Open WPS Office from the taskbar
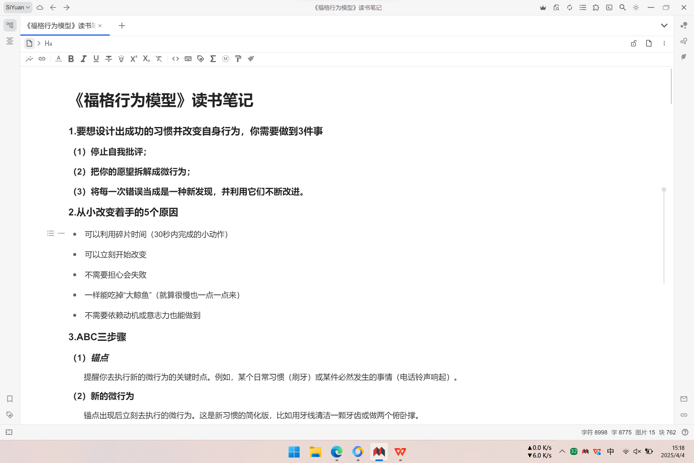The height and width of the screenshot is (463, 694). pyautogui.click(x=400, y=452)
